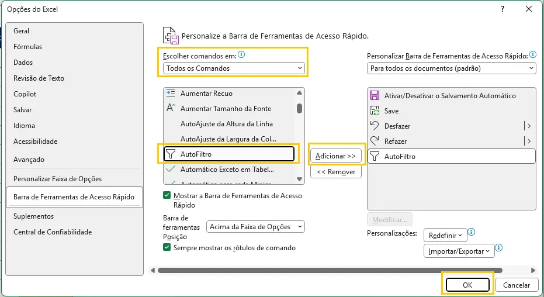Click the AutoSave icon in right list
Viewport: 544px width, 297px height.
(375, 95)
